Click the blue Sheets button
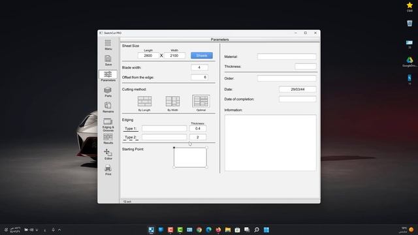 [x=202, y=55]
